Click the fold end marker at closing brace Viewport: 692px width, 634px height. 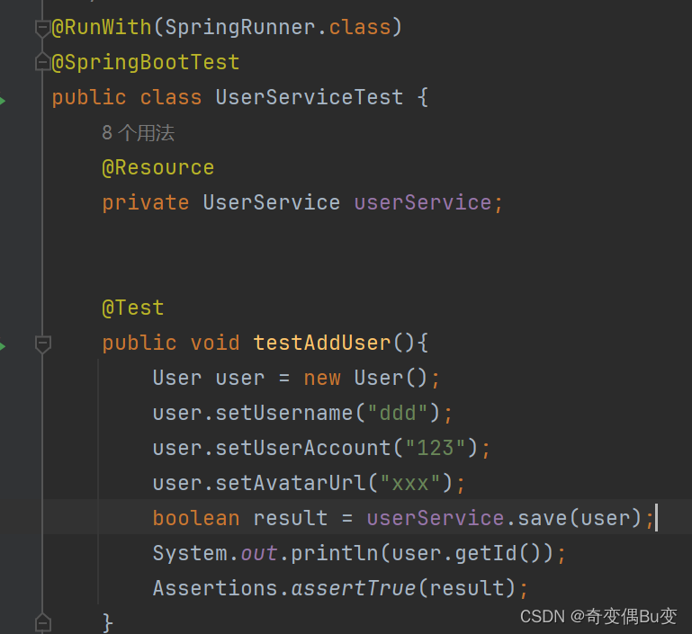click(43, 622)
